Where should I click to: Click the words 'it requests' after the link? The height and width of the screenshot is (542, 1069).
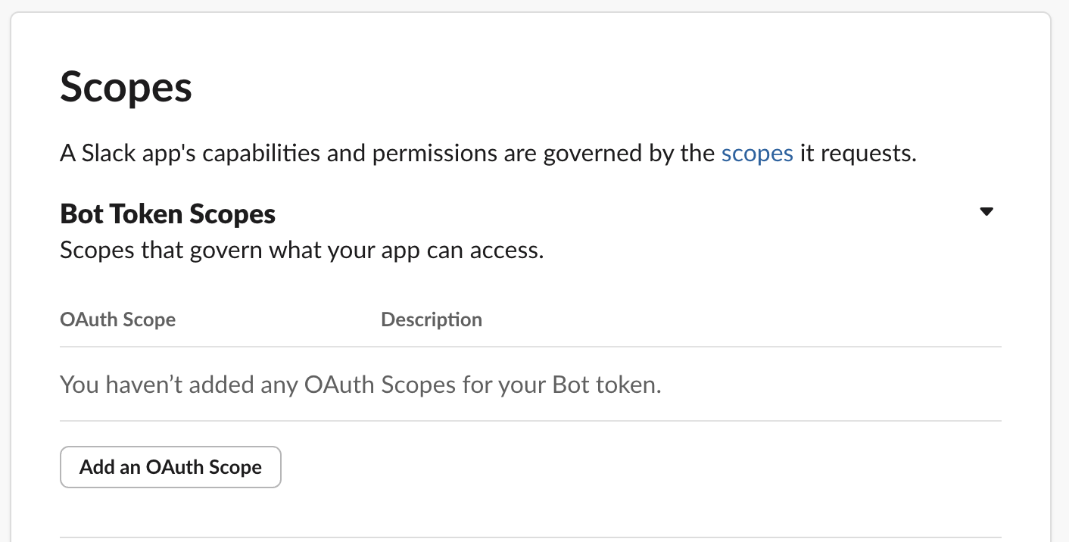(x=857, y=154)
